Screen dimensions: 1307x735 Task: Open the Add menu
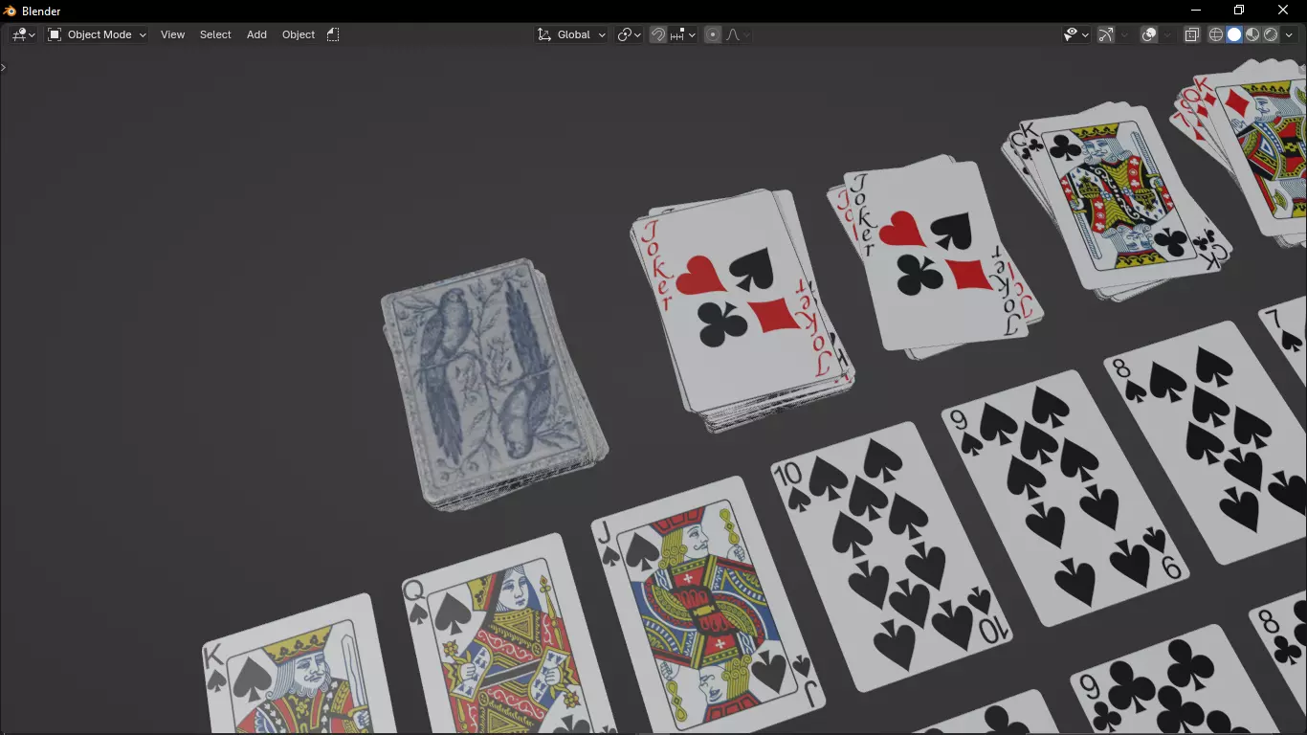click(x=256, y=34)
